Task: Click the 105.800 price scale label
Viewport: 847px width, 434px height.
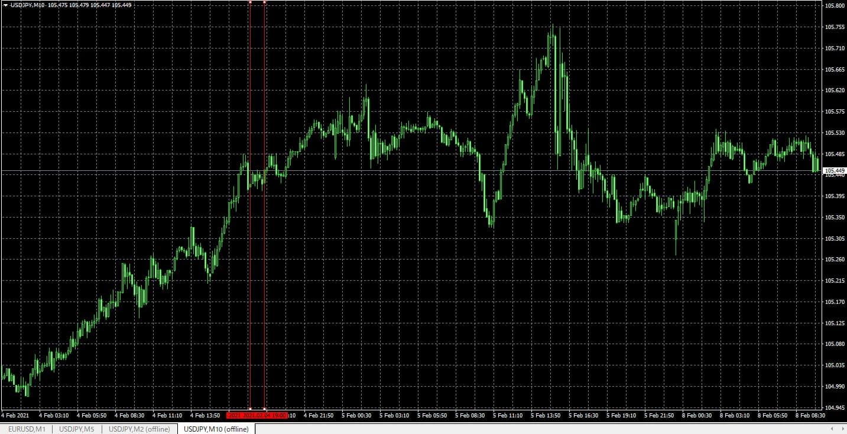Action: pos(834,6)
